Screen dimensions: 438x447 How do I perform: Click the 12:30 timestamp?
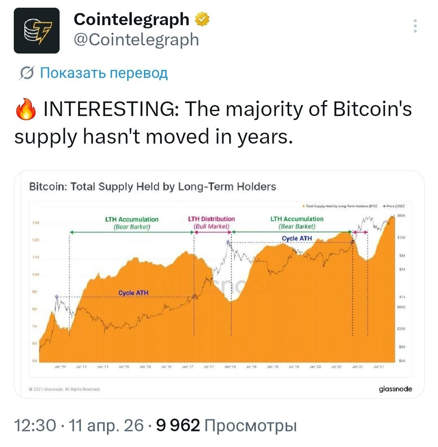[x=35, y=426]
